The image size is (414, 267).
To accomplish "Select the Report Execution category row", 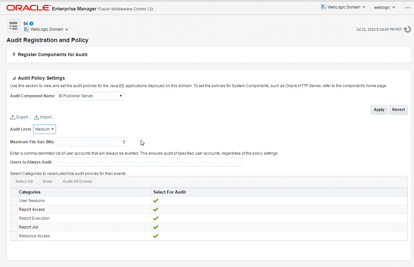I will point(209,218).
